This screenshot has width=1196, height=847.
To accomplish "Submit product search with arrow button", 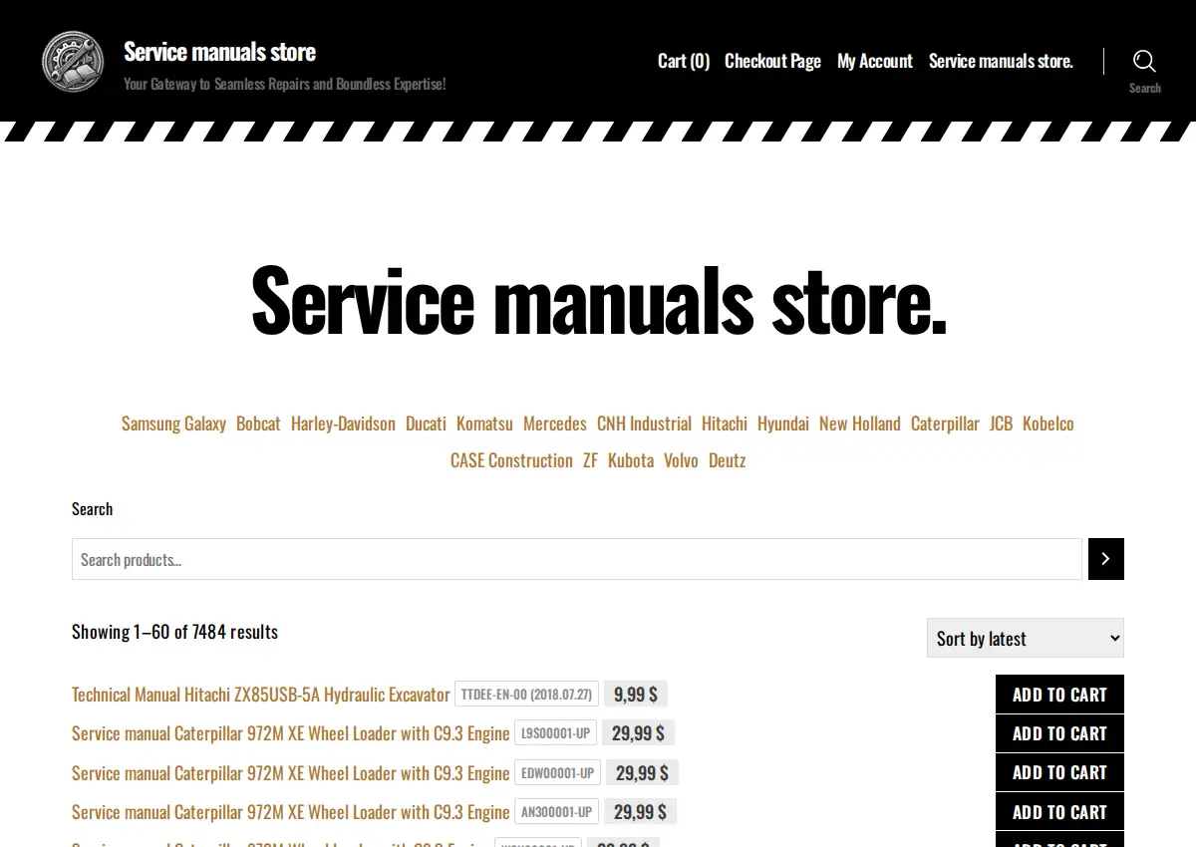I will (1106, 559).
